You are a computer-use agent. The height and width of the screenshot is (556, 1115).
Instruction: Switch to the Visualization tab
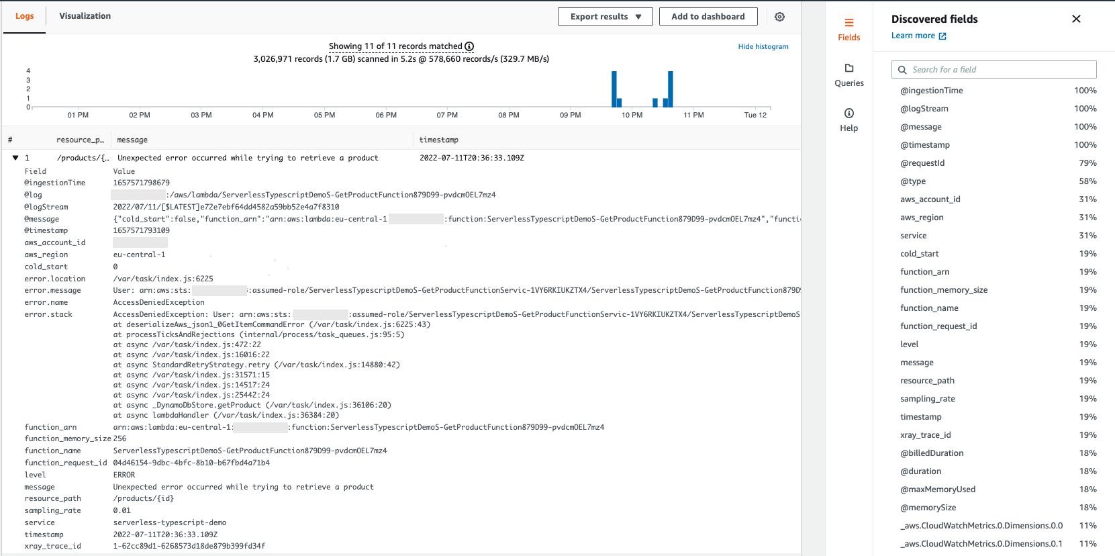click(85, 16)
